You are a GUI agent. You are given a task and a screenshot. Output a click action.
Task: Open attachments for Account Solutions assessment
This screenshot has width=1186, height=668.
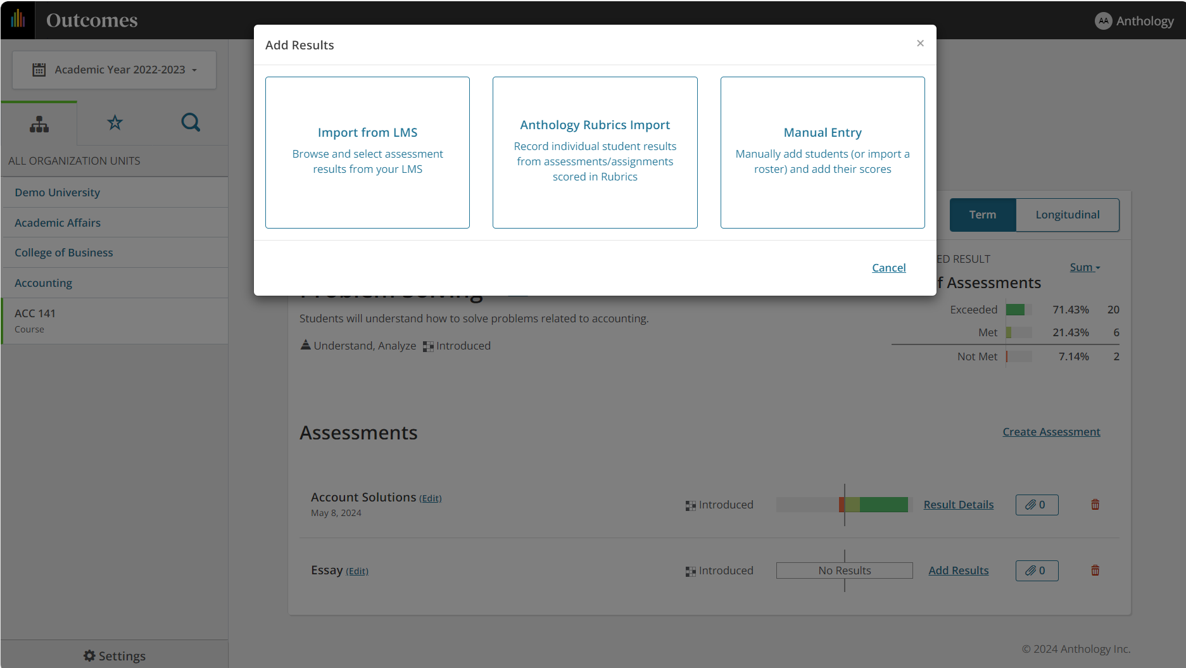(1037, 505)
